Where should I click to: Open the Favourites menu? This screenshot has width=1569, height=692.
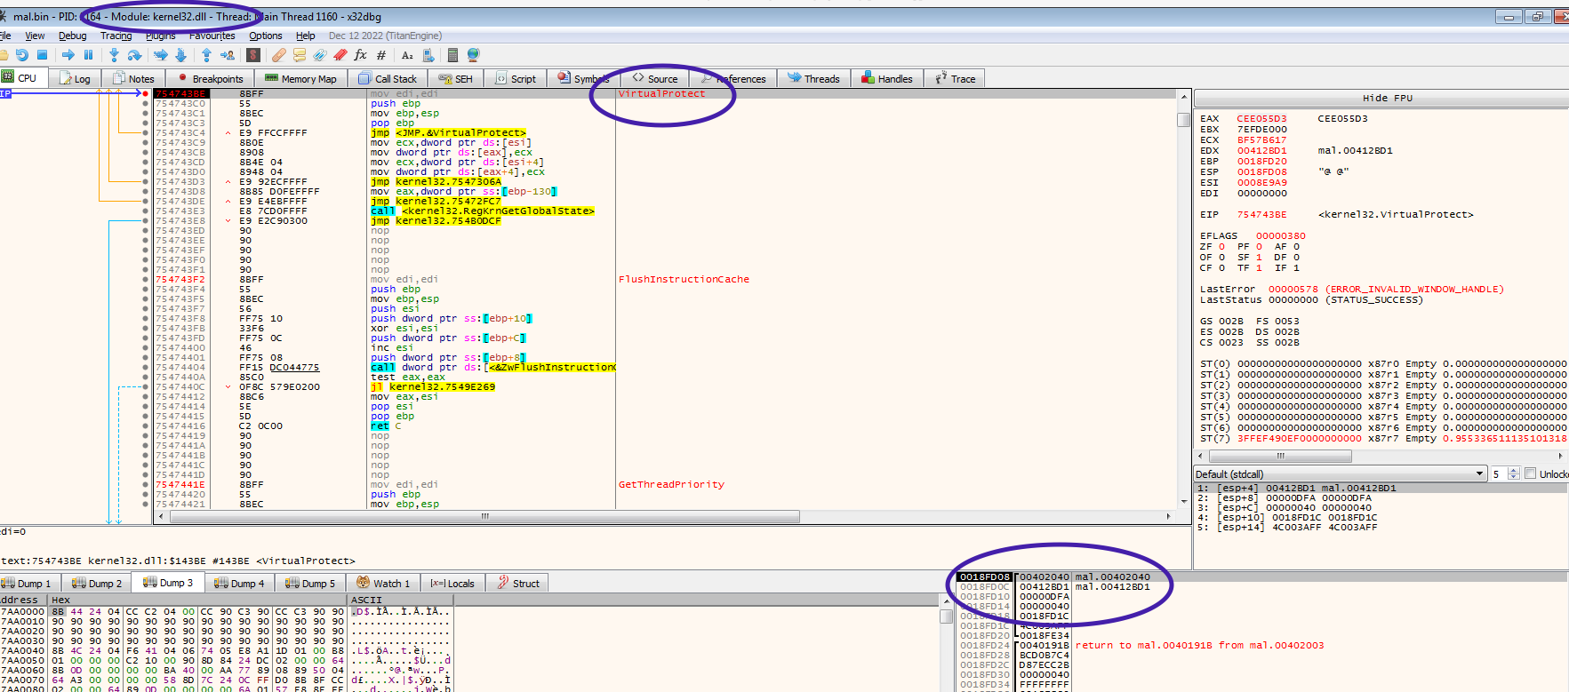[x=212, y=36]
